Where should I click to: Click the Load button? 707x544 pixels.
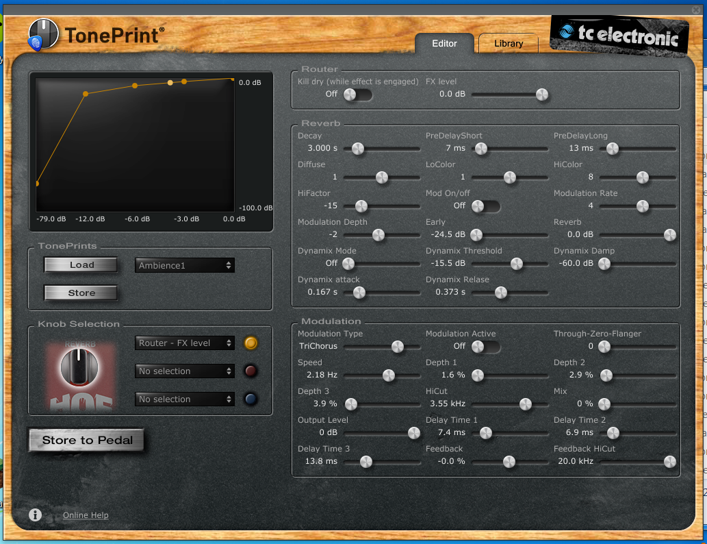(x=81, y=265)
